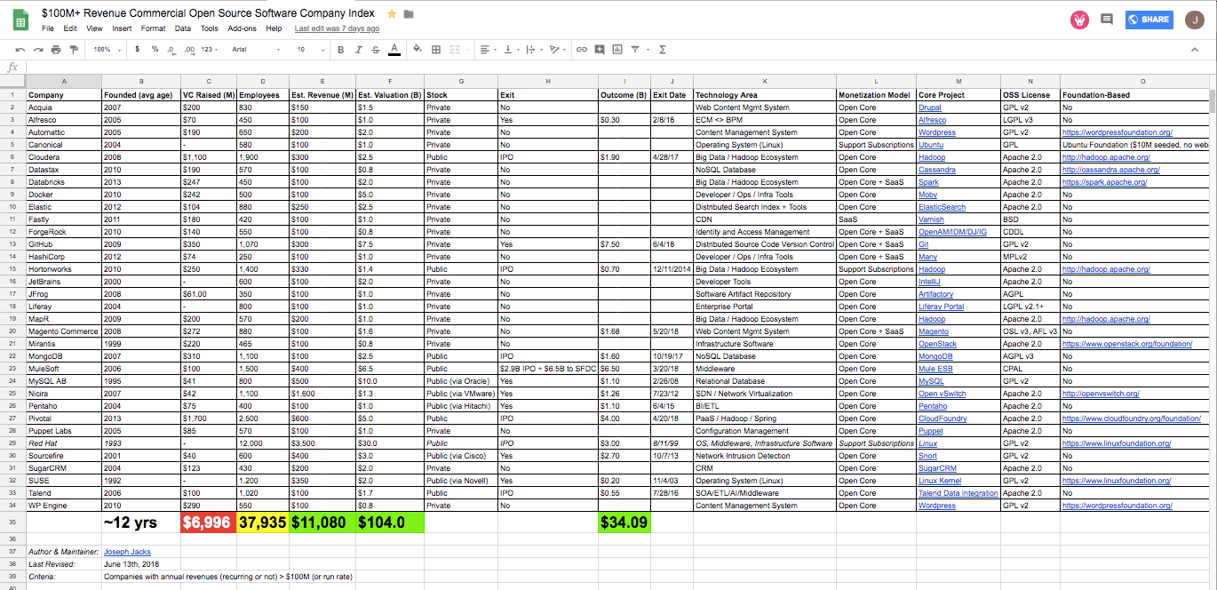
Task: Open the fill color picker
Action: (x=419, y=50)
